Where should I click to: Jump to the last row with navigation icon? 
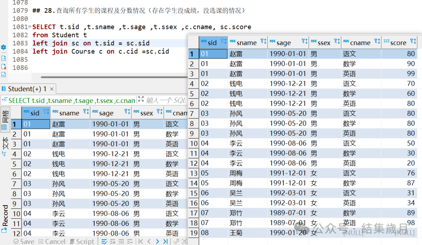pyautogui.click(x=166, y=241)
